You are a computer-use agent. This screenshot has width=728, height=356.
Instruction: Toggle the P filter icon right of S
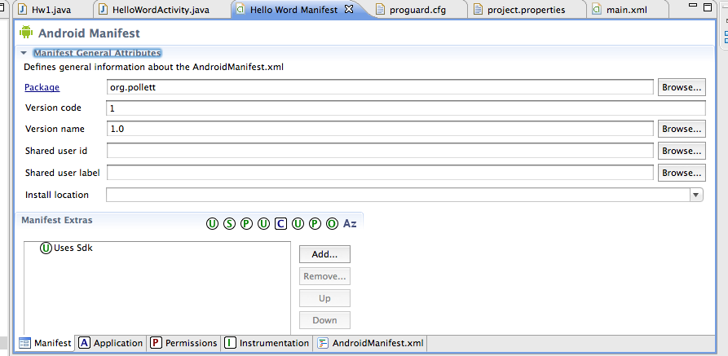246,224
